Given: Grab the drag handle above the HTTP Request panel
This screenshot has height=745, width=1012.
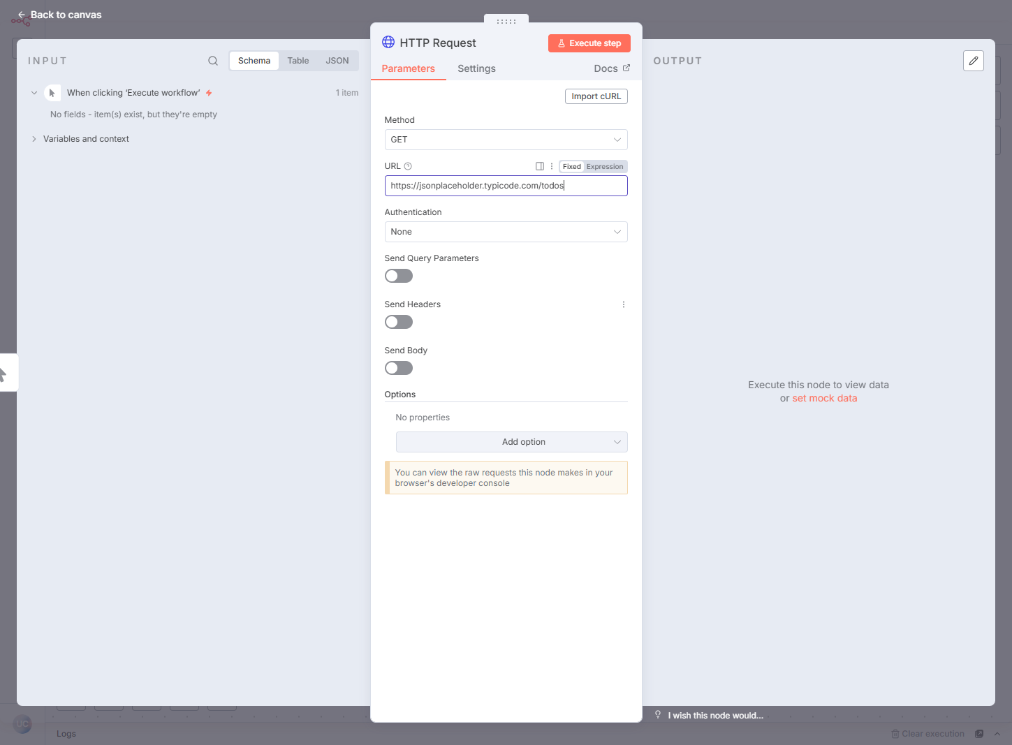Looking at the screenshot, I should [506, 21].
